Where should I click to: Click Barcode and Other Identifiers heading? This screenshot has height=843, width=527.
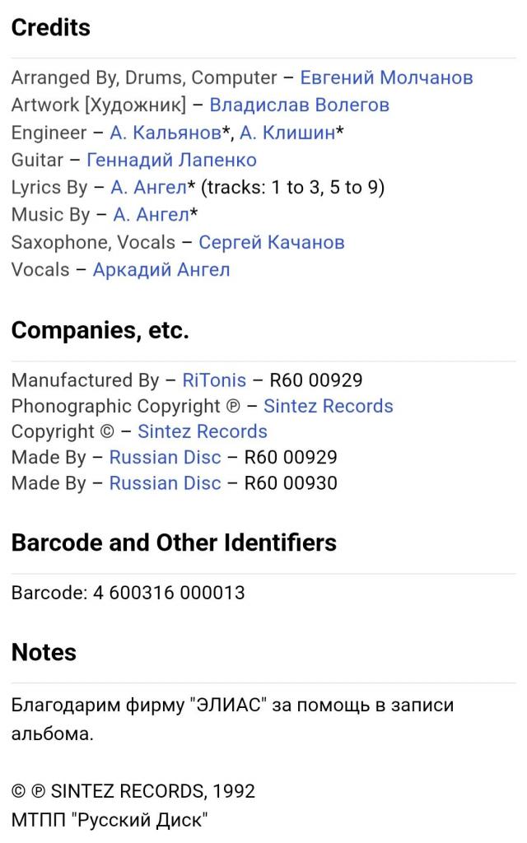point(174,543)
